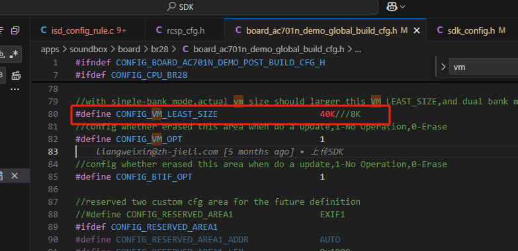Image resolution: width=518 pixels, height=251 pixels.
Task: Click the C file icon on rcsp_cfg.h tab
Action: pos(159,30)
